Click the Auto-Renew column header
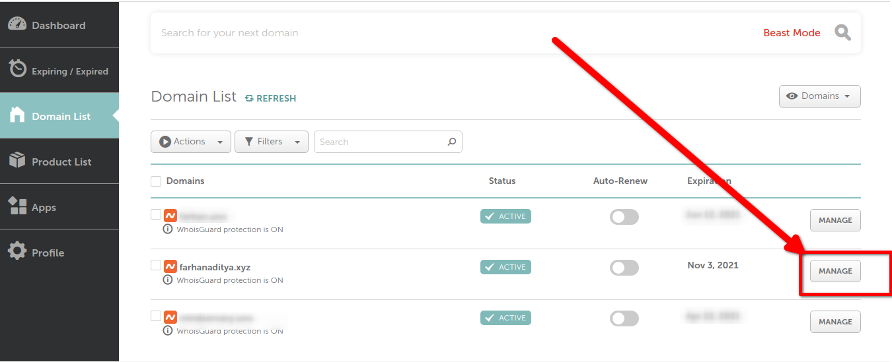 [x=620, y=181]
